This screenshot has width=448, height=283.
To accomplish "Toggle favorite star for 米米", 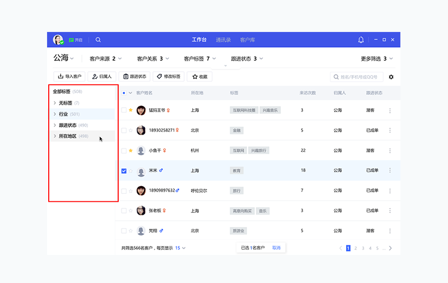I will tap(130, 171).
